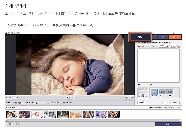Viewport: 186px width, 131px height.
Task: Open 도움말 help button
Action: (x=9, y=124)
